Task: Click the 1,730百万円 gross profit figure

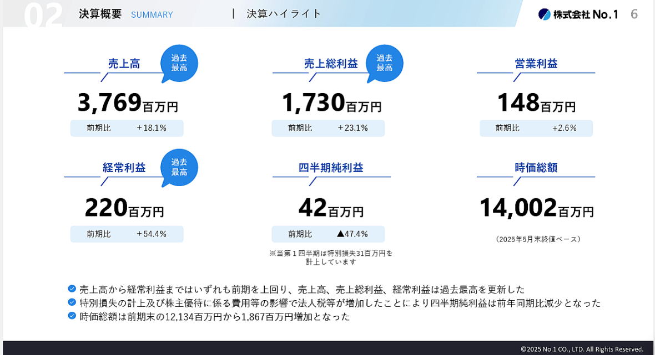Action: click(332, 102)
